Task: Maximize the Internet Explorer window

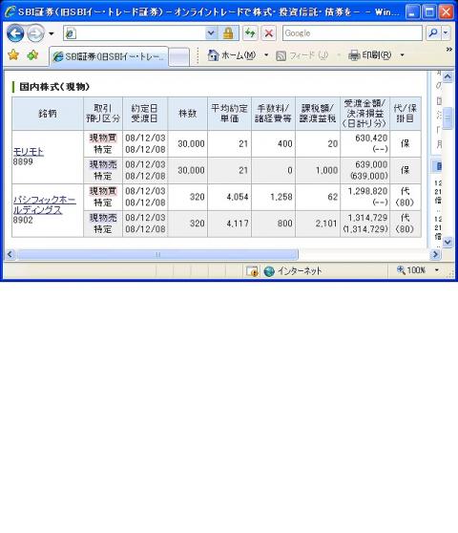Action: [429, 12]
